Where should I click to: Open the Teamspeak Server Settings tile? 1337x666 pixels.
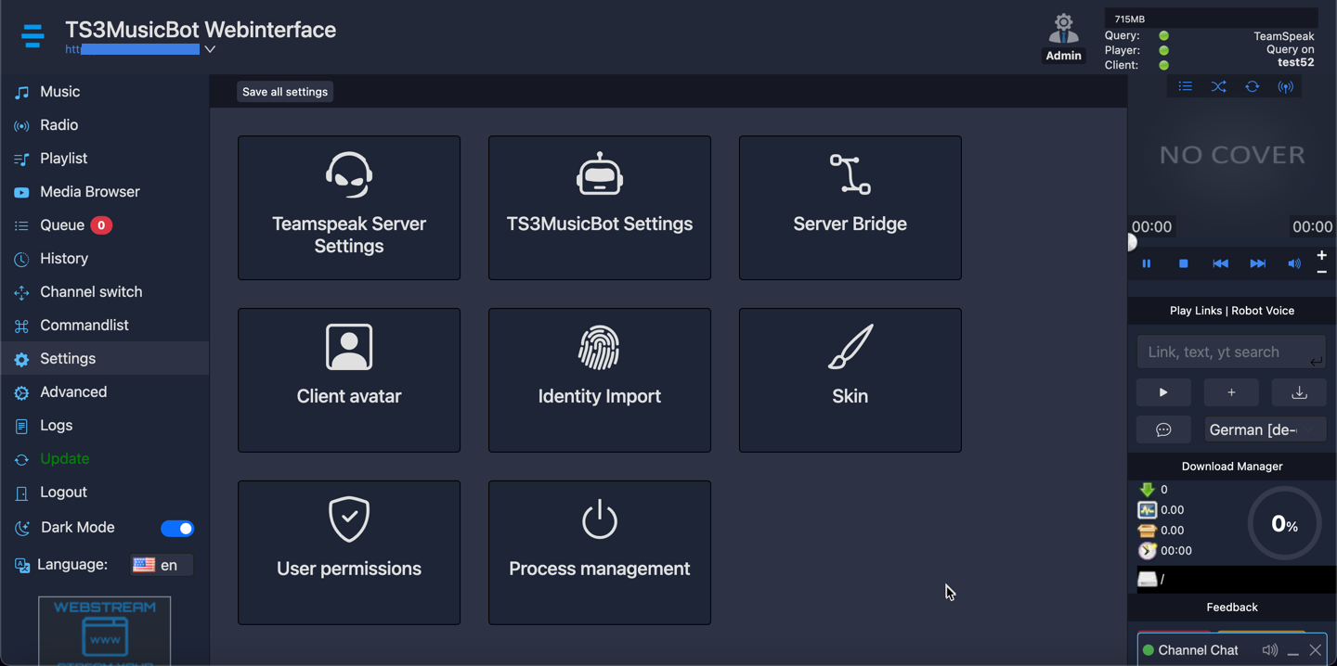(349, 208)
